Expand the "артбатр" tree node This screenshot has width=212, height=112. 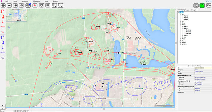[181, 44]
